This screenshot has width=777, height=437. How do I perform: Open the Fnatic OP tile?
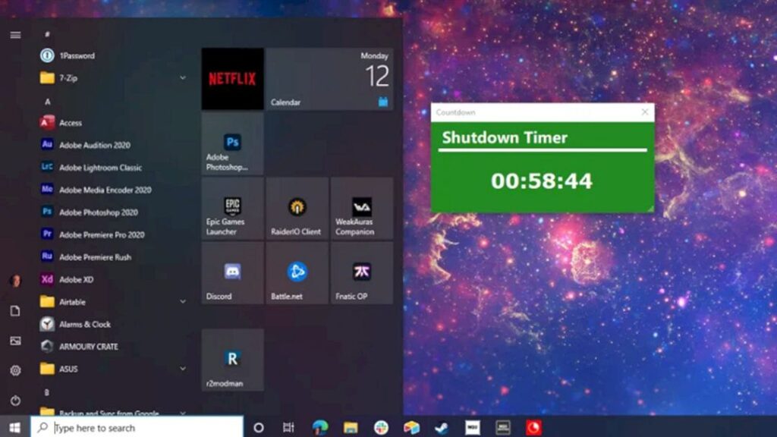pos(362,273)
